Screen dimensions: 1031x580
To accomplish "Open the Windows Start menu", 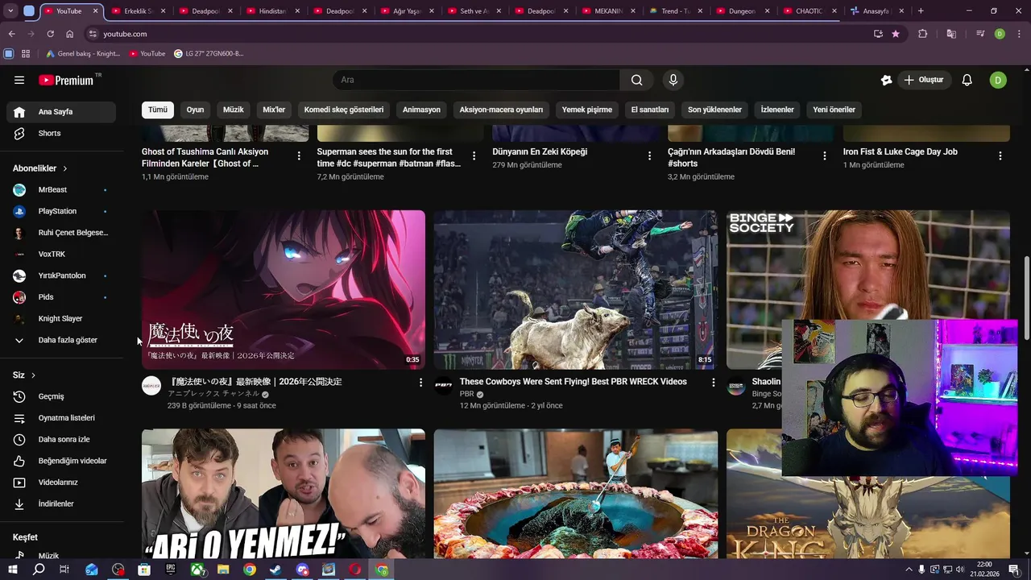I will (12, 570).
